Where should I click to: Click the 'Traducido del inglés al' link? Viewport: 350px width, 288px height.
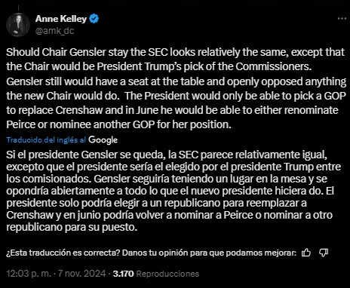pos(46,140)
